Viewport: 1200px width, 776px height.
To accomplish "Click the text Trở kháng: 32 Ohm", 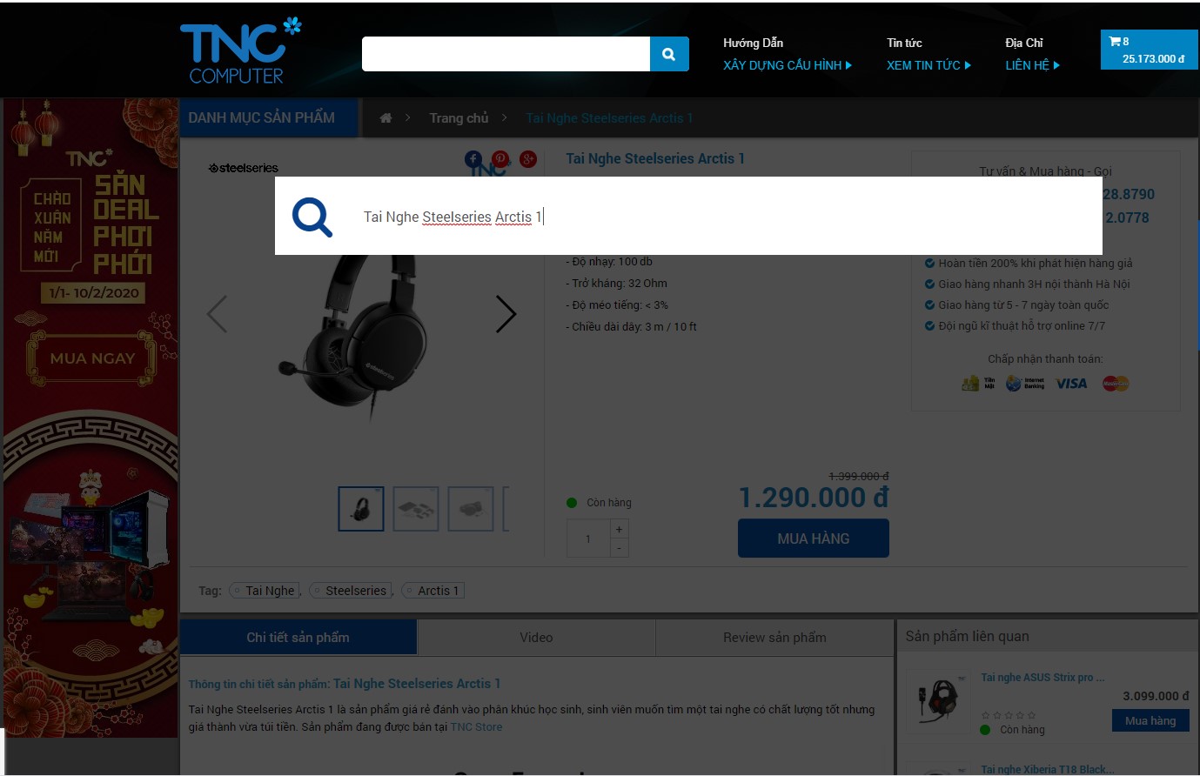I will click(x=617, y=284).
